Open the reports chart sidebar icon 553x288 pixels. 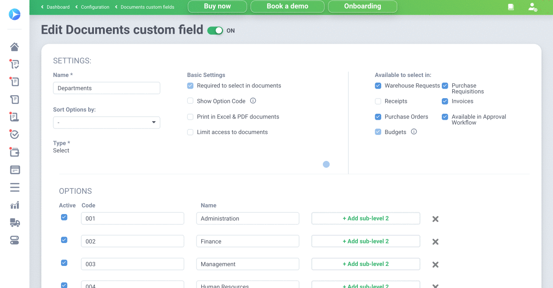(x=15, y=205)
